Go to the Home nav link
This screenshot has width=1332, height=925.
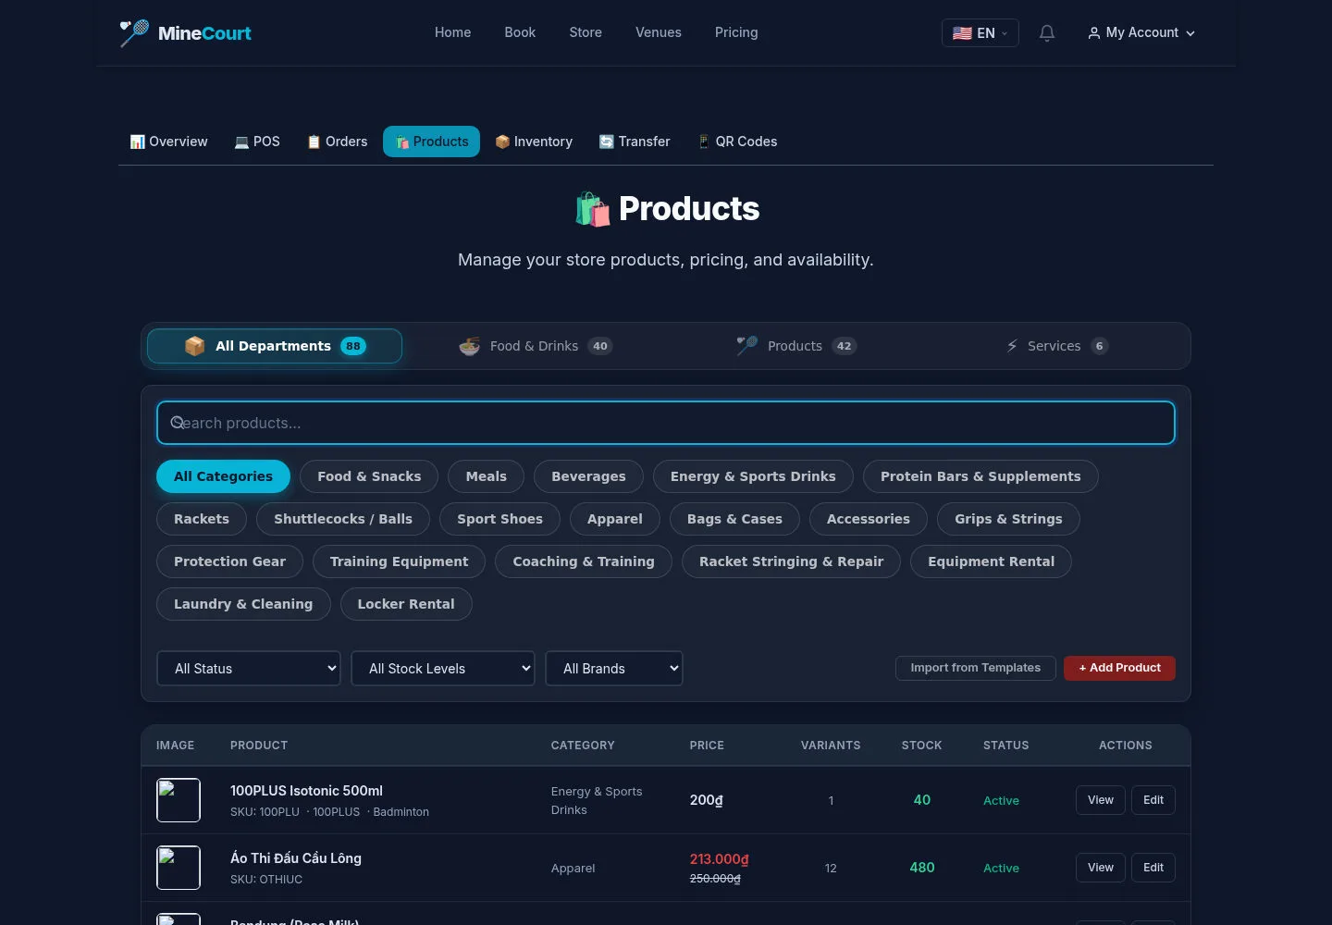(x=453, y=32)
